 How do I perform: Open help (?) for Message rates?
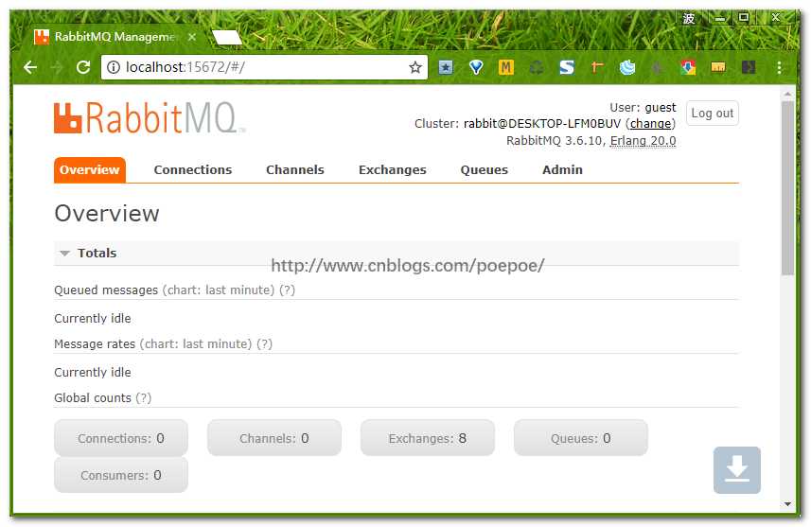pos(264,343)
